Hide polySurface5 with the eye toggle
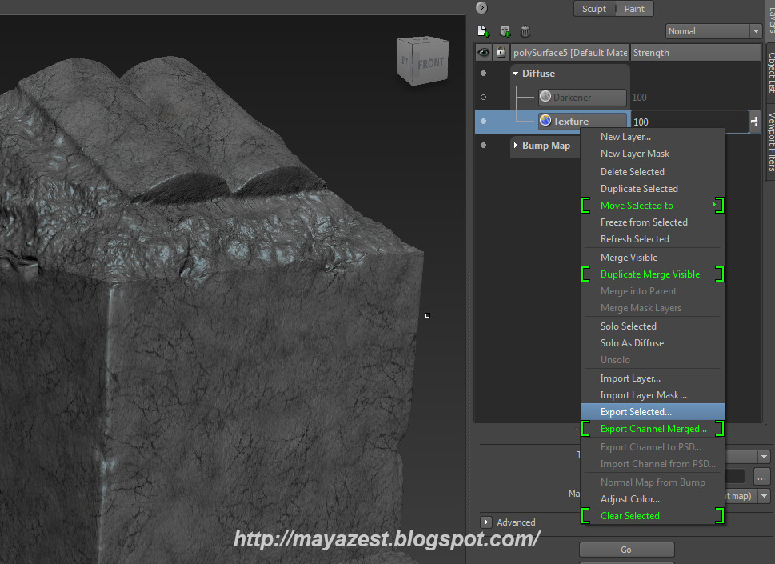 pos(483,51)
